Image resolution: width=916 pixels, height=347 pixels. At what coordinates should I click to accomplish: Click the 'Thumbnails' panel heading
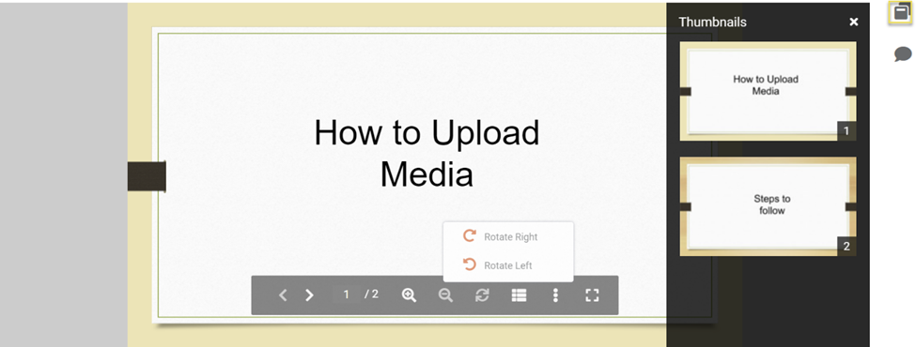(713, 23)
